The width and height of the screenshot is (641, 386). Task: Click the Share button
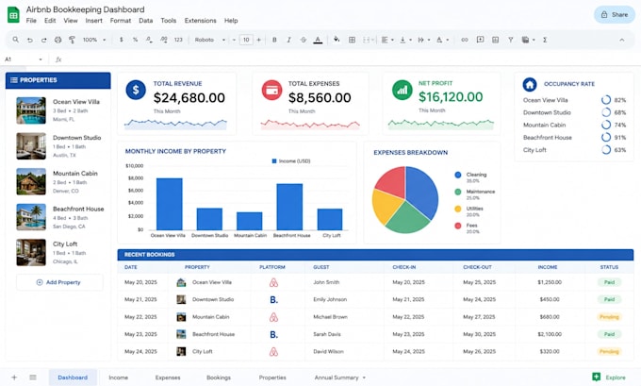pyautogui.click(x=615, y=15)
